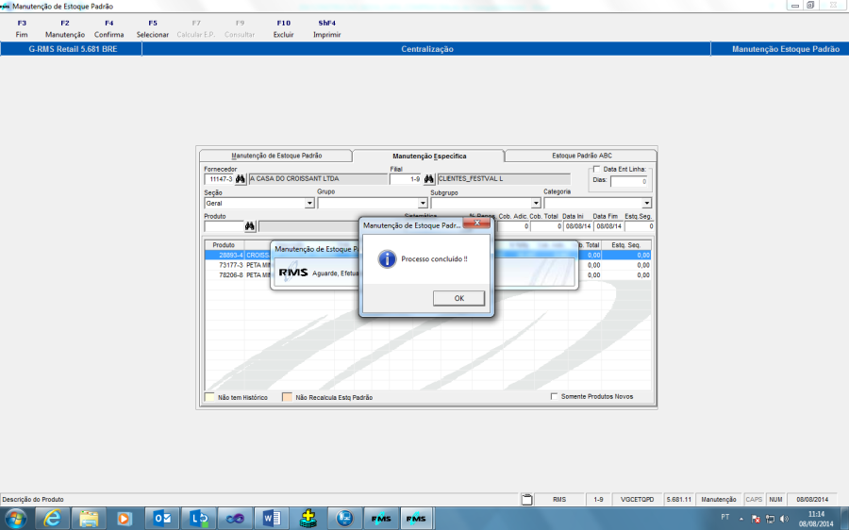Expand the Subgrupo dropdown

[536, 203]
